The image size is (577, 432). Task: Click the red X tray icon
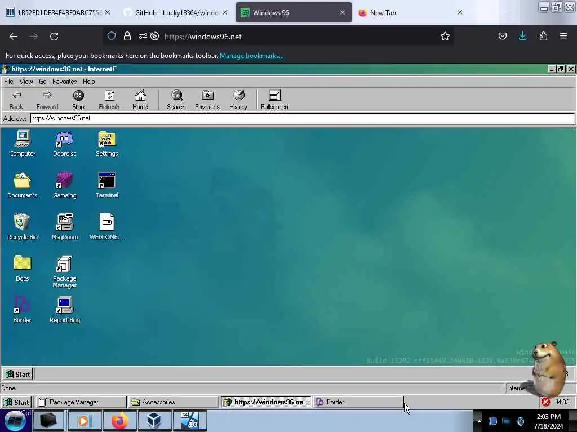(545, 402)
